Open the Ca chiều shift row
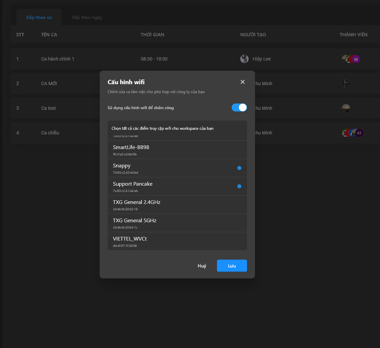The height and width of the screenshot is (348, 380). (x=50, y=133)
